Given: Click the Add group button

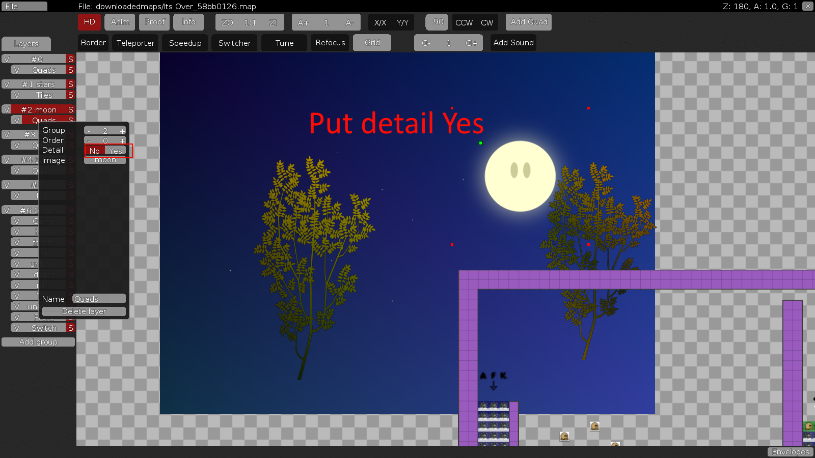Looking at the screenshot, I should pos(38,341).
